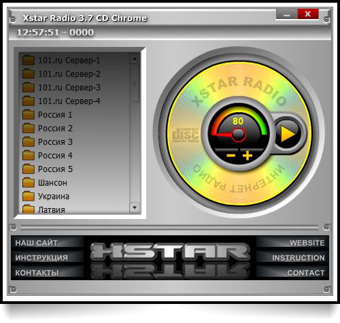Image resolution: width=340 pixels, height=323 pixels.
Task: Click the WEBSITE button
Action: pyautogui.click(x=307, y=243)
